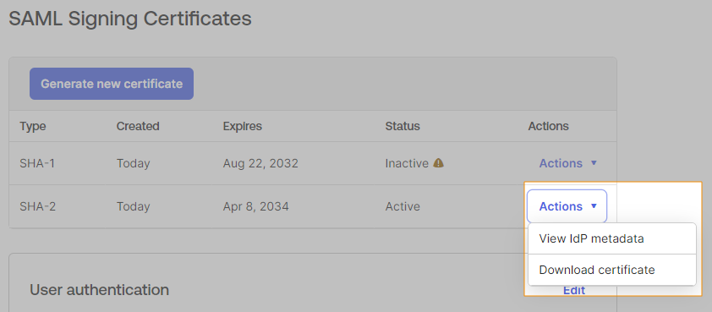Click the warning icon beside Inactive status
Screen dimensions: 712x312
tap(438, 162)
